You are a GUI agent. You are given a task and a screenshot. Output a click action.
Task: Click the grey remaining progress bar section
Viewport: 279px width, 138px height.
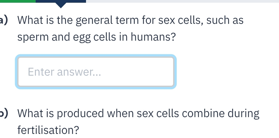pos(182,1)
